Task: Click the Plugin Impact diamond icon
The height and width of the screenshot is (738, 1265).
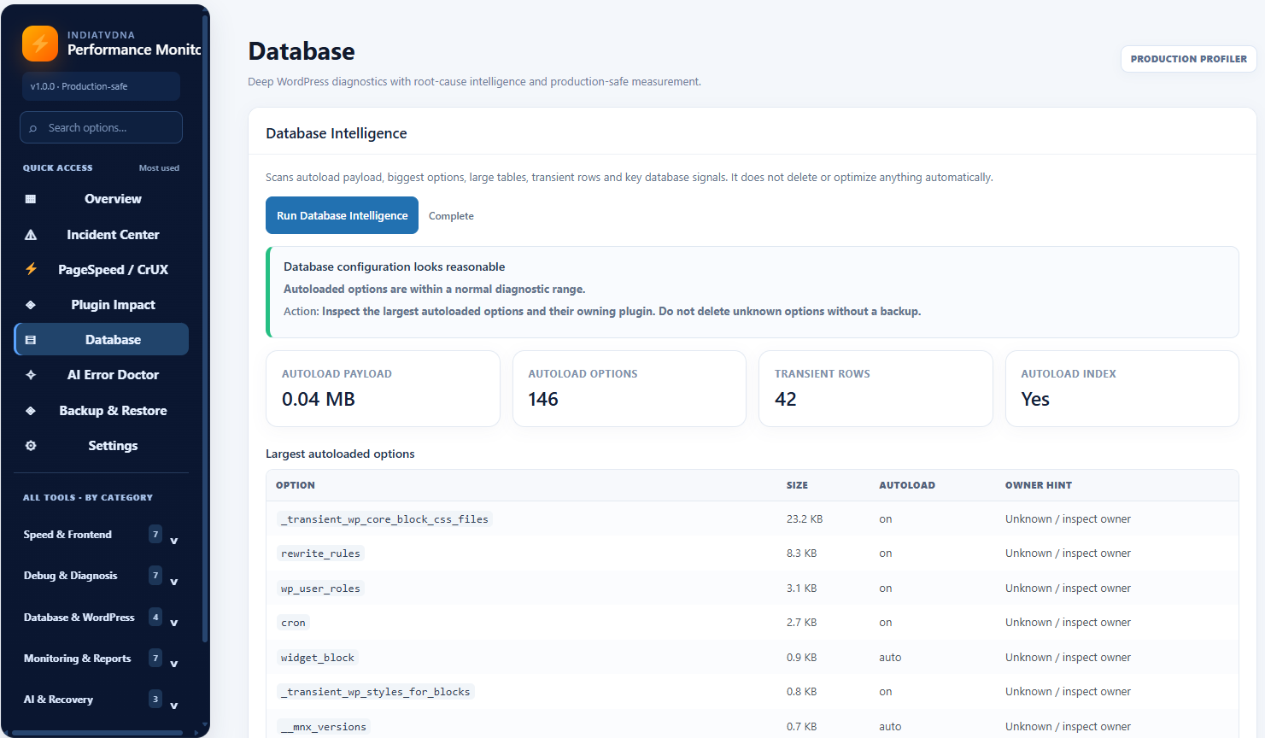Action: click(31, 305)
